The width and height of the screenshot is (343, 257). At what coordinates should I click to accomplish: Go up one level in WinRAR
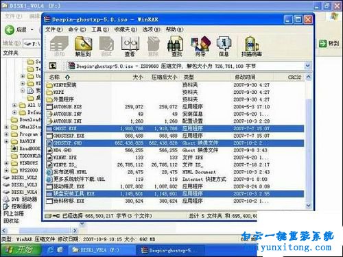pyautogui.click(x=53, y=66)
